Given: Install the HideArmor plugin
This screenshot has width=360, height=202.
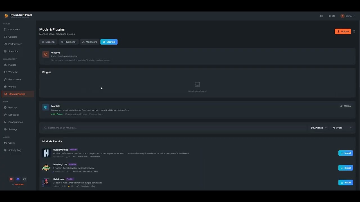Looking at the screenshot, I should (x=346, y=182).
